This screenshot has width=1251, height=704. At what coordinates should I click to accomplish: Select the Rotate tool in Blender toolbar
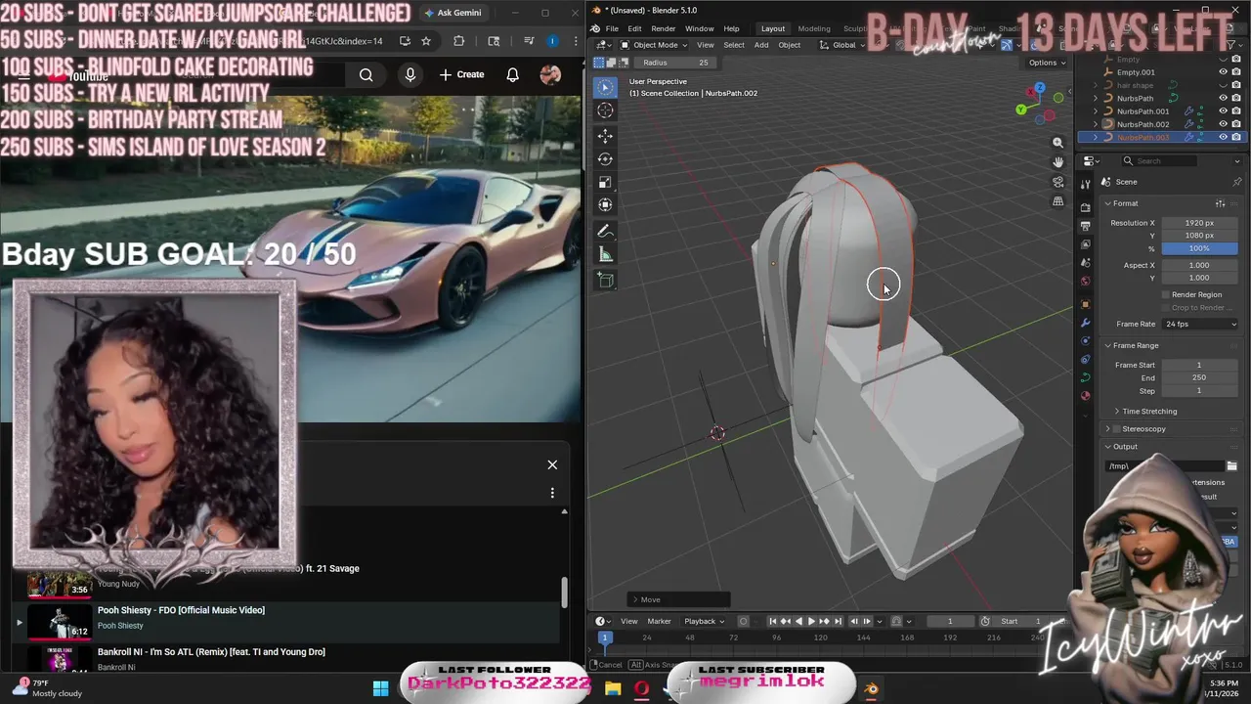click(x=605, y=158)
